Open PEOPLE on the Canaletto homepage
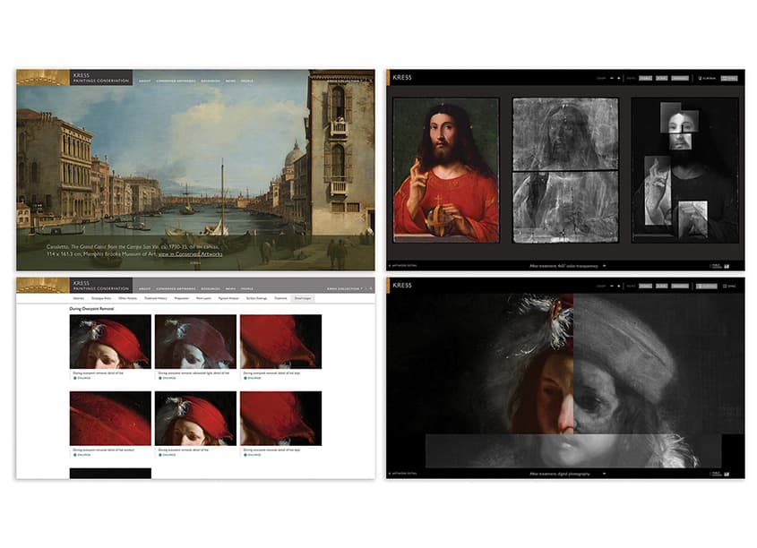Image resolution: width=757 pixels, height=548 pixels. coord(246,81)
